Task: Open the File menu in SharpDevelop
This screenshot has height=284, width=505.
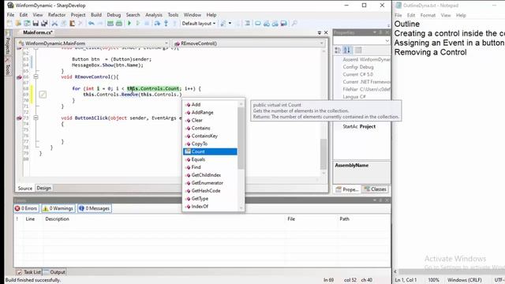Action: pos(10,15)
